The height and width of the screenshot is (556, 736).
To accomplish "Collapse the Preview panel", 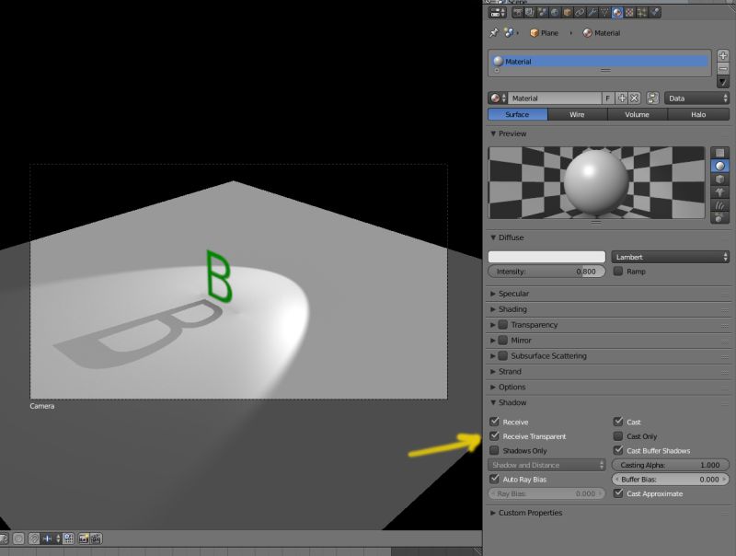I will coord(509,133).
